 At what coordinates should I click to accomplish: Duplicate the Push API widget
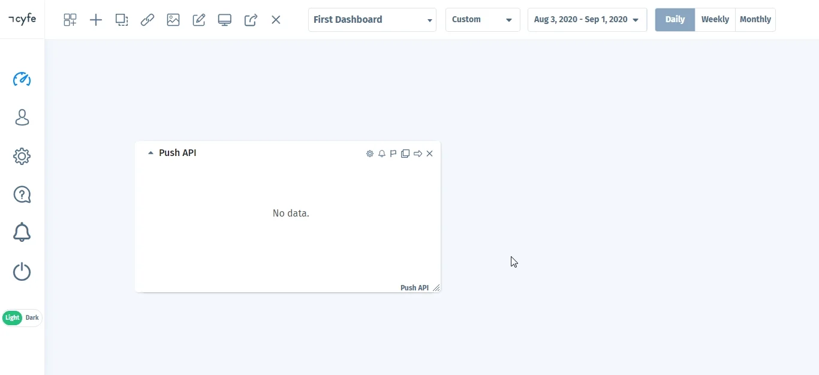click(405, 154)
